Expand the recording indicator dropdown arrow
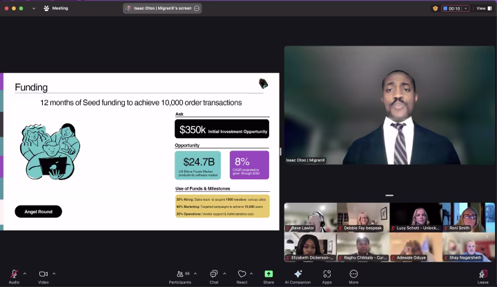497x287 pixels. click(466, 8)
